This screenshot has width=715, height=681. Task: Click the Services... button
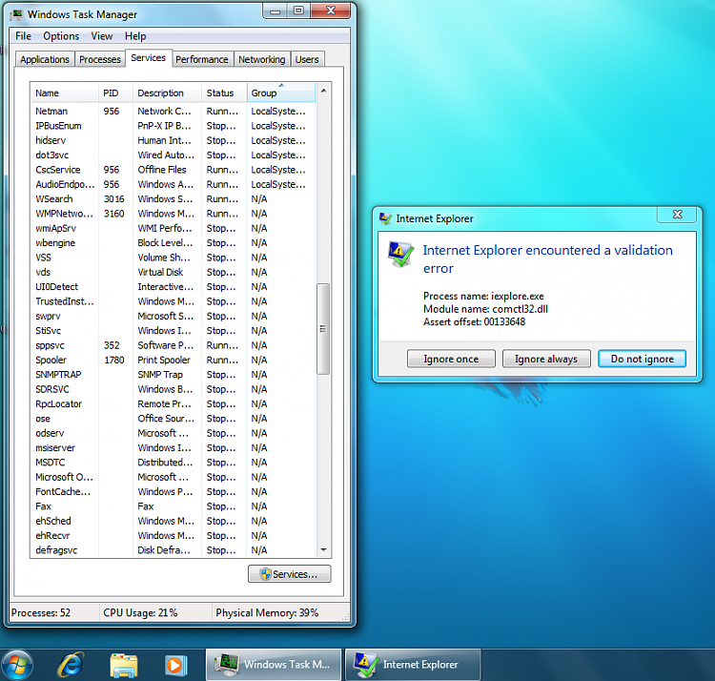(x=290, y=574)
